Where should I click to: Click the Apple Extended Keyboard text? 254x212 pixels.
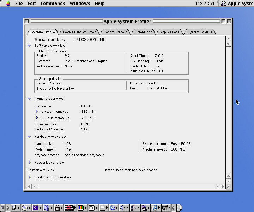pos(84,155)
